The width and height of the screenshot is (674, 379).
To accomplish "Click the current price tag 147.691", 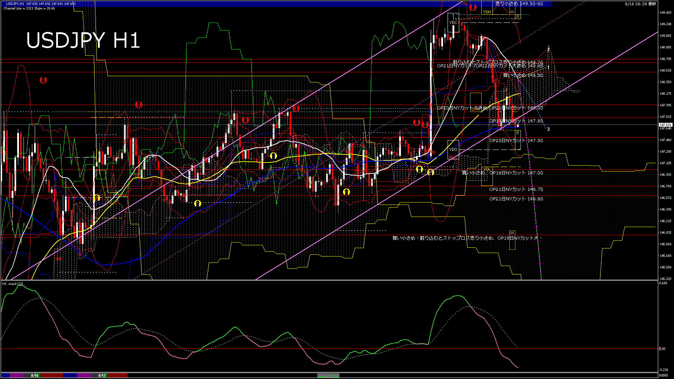I will [x=665, y=125].
